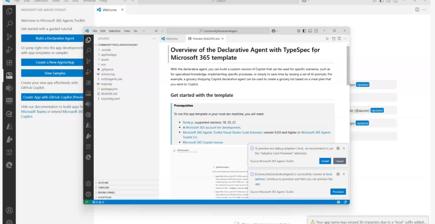
Task: Open gear on Adaptive Card Previewer notification
Action: pos(338,148)
